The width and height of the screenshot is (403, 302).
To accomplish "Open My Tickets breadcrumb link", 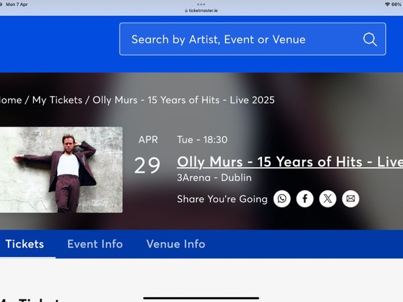I will click(x=57, y=100).
